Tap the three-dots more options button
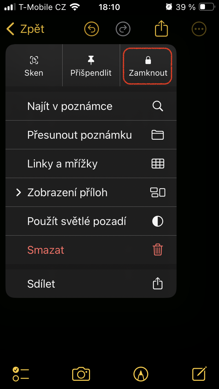Image resolution: width=219 pixels, height=389 pixels. [x=199, y=29]
